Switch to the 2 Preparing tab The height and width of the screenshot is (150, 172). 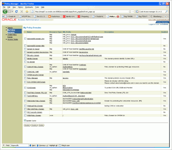tap(84, 16)
